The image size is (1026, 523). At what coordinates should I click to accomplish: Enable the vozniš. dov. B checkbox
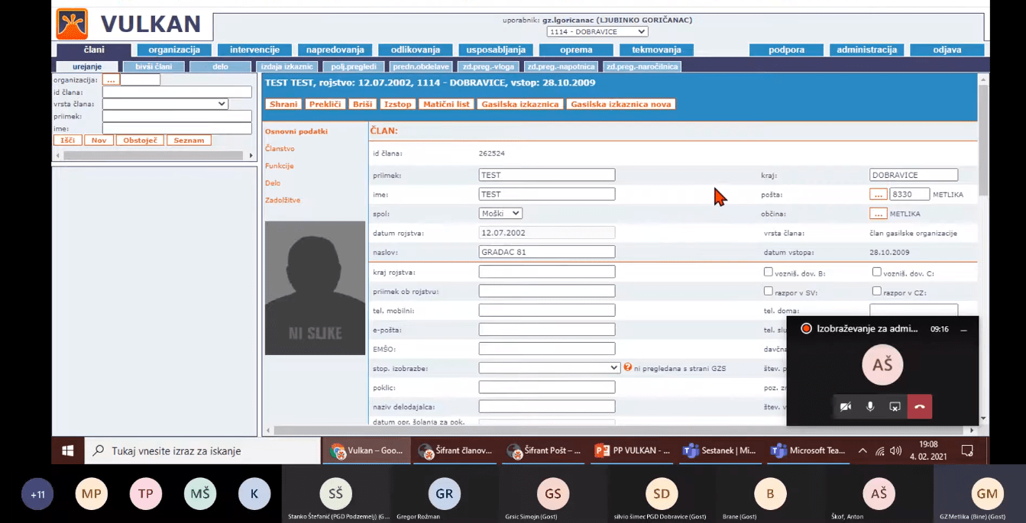pyautogui.click(x=768, y=272)
